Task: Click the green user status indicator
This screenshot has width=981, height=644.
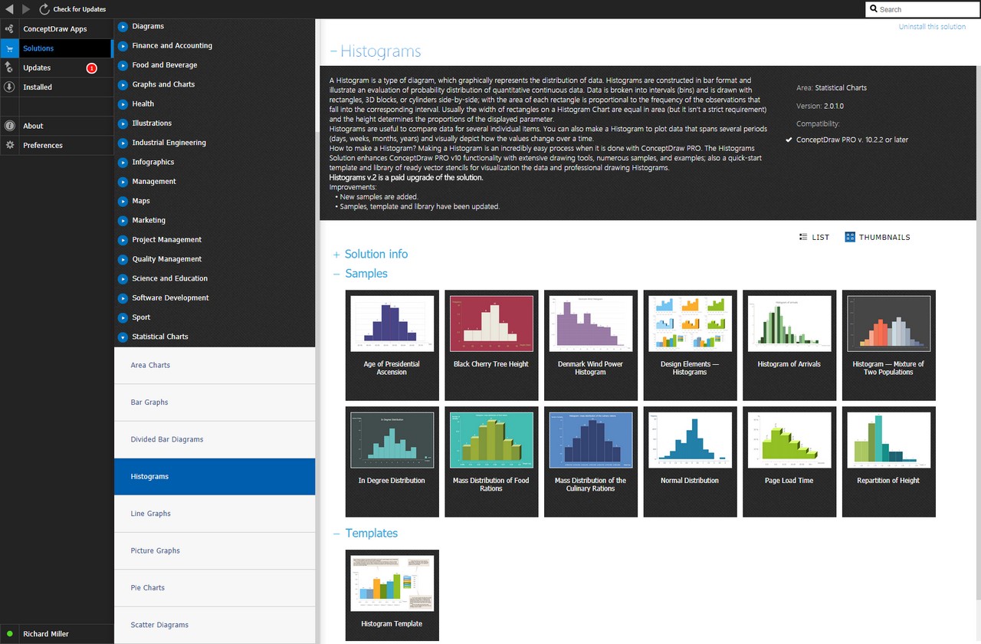Action: (9, 634)
